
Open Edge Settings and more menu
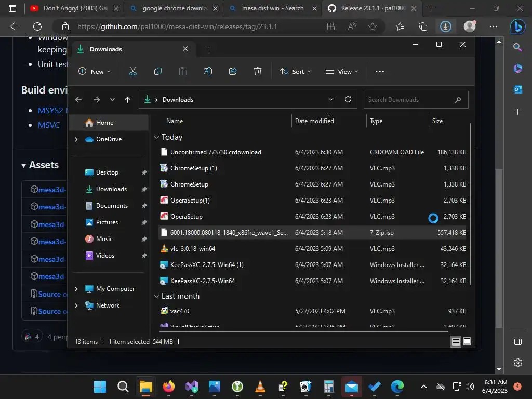pyautogui.click(x=494, y=26)
